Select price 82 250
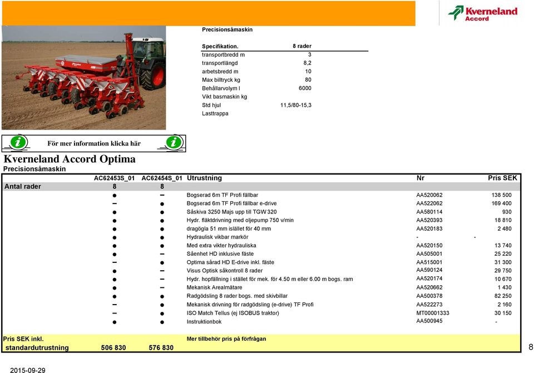Viewport: 534px width, 373px height. tap(503, 296)
